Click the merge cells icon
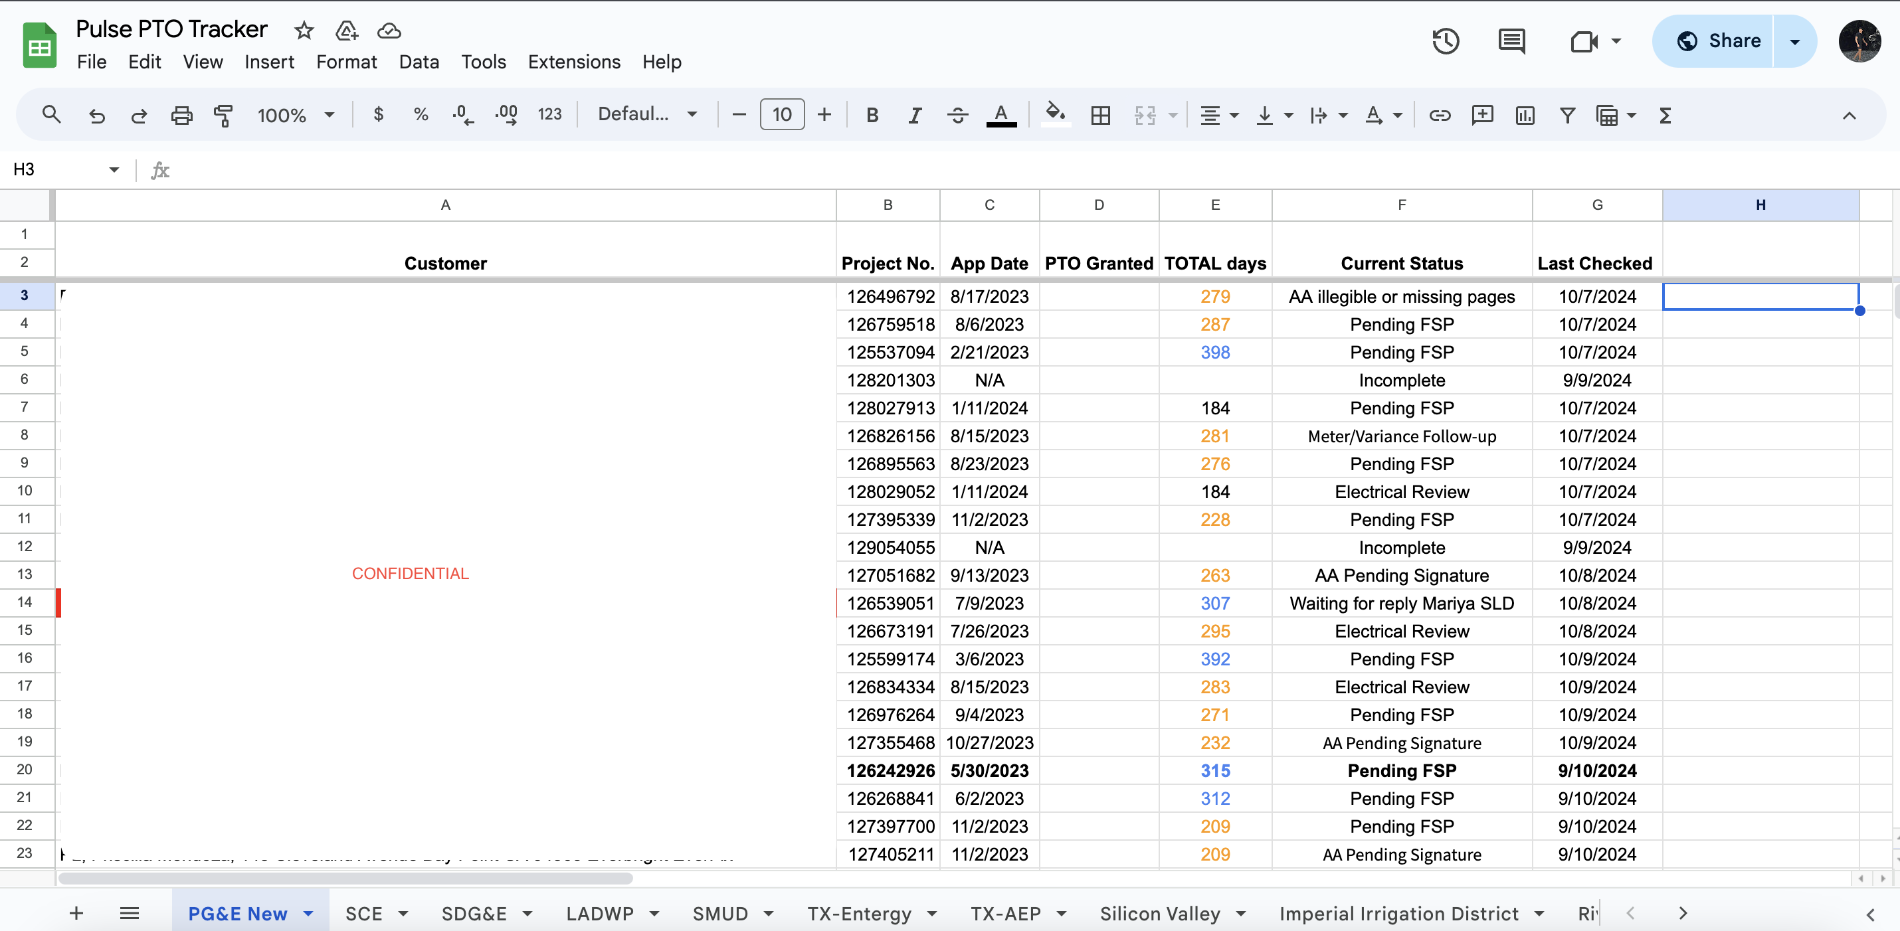This screenshot has width=1900, height=931. click(1145, 114)
